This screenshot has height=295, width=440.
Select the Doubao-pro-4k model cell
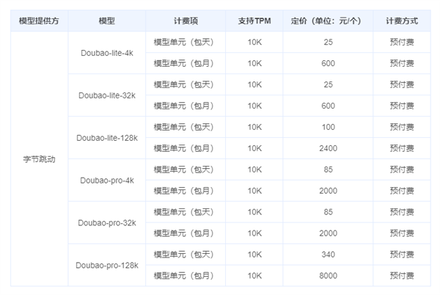(x=106, y=180)
